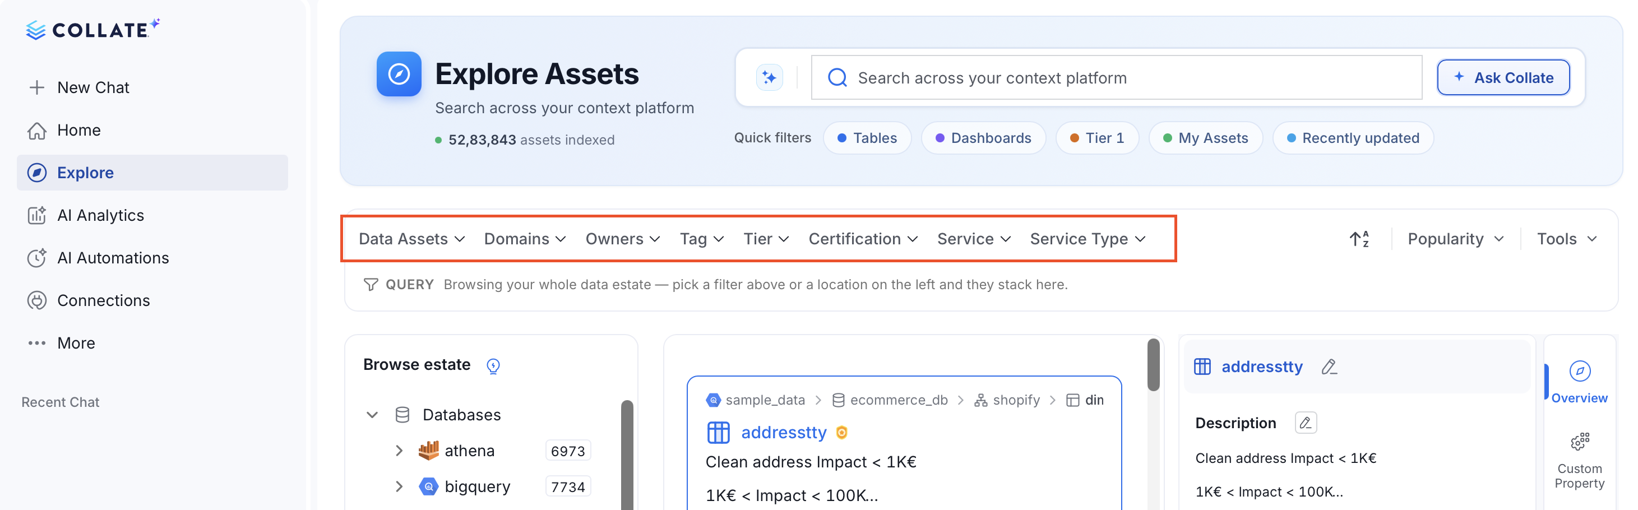Image resolution: width=1638 pixels, height=510 pixels.
Task: Click the Browse estate hint lightbulb icon
Action: tap(493, 365)
